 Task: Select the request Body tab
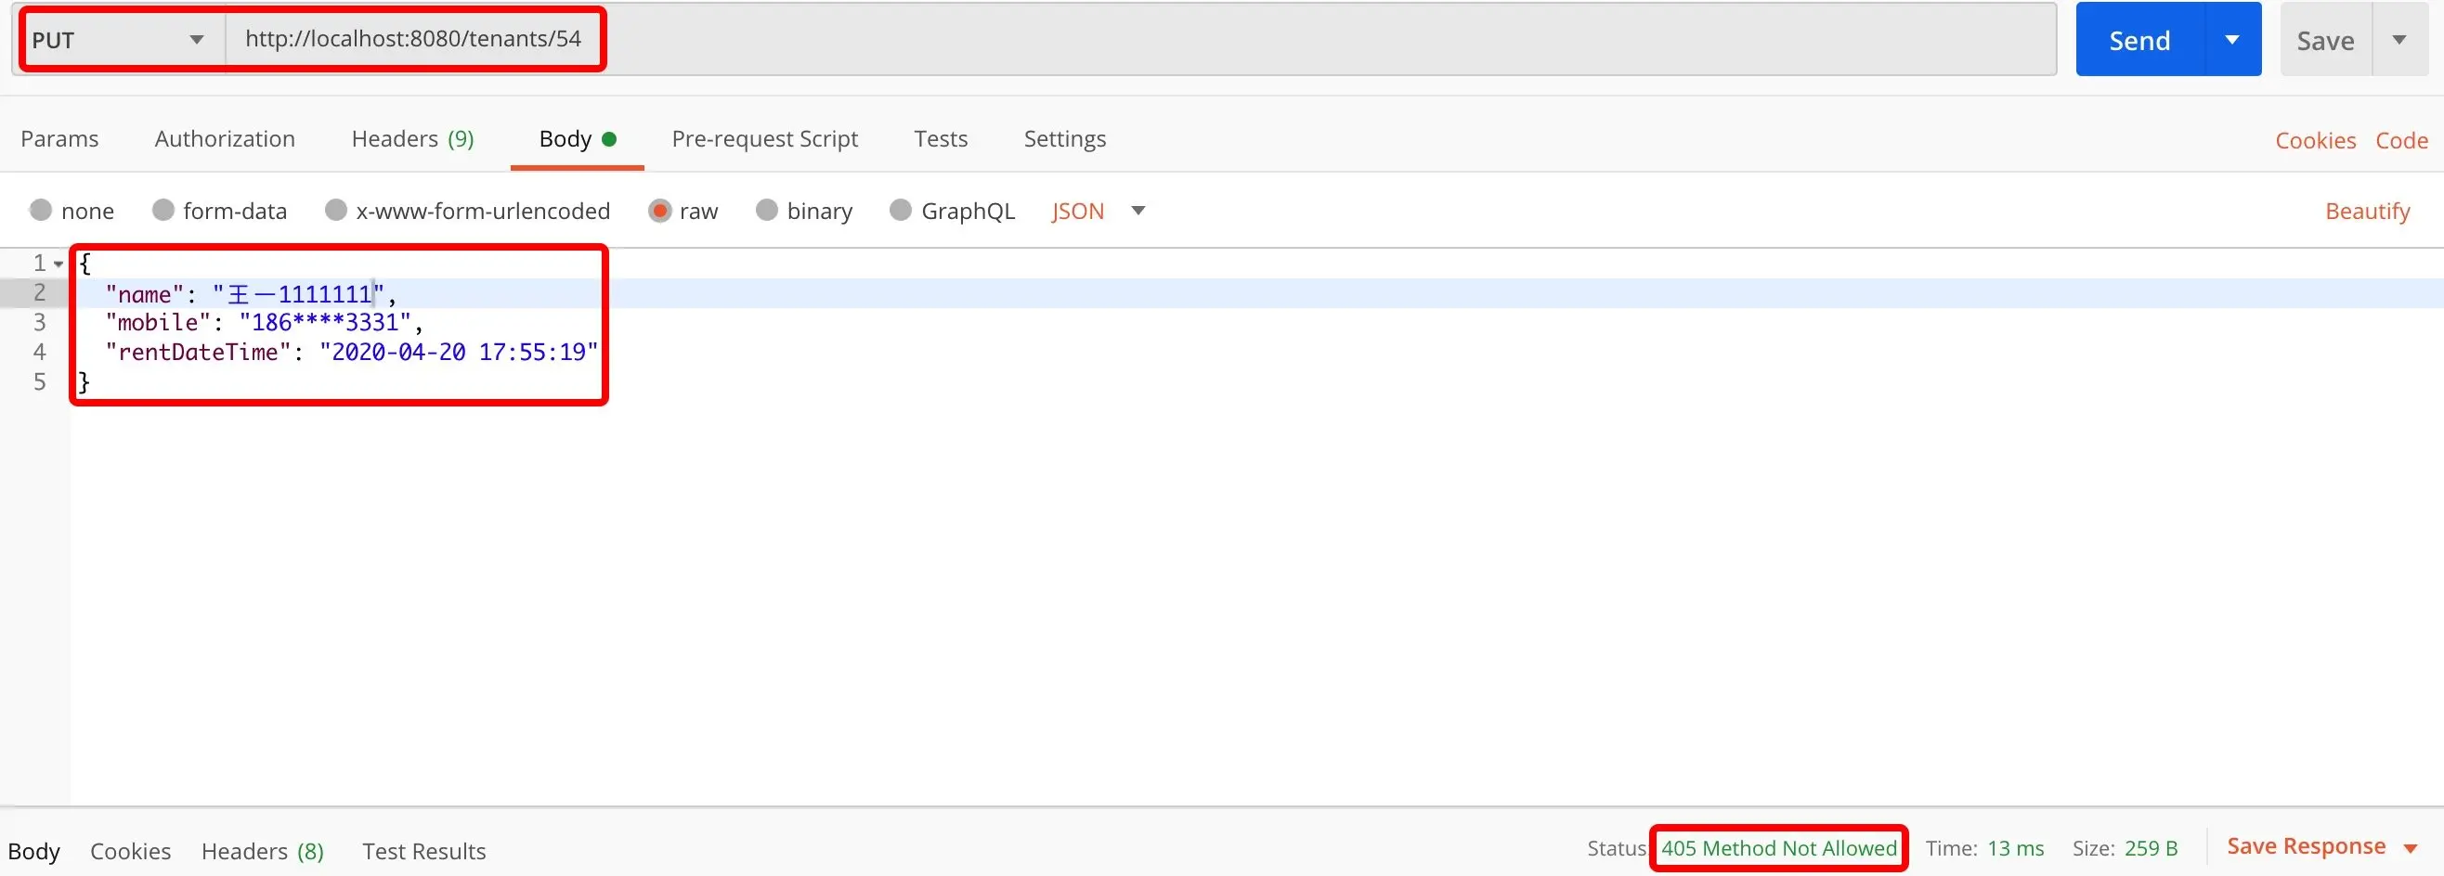point(577,139)
